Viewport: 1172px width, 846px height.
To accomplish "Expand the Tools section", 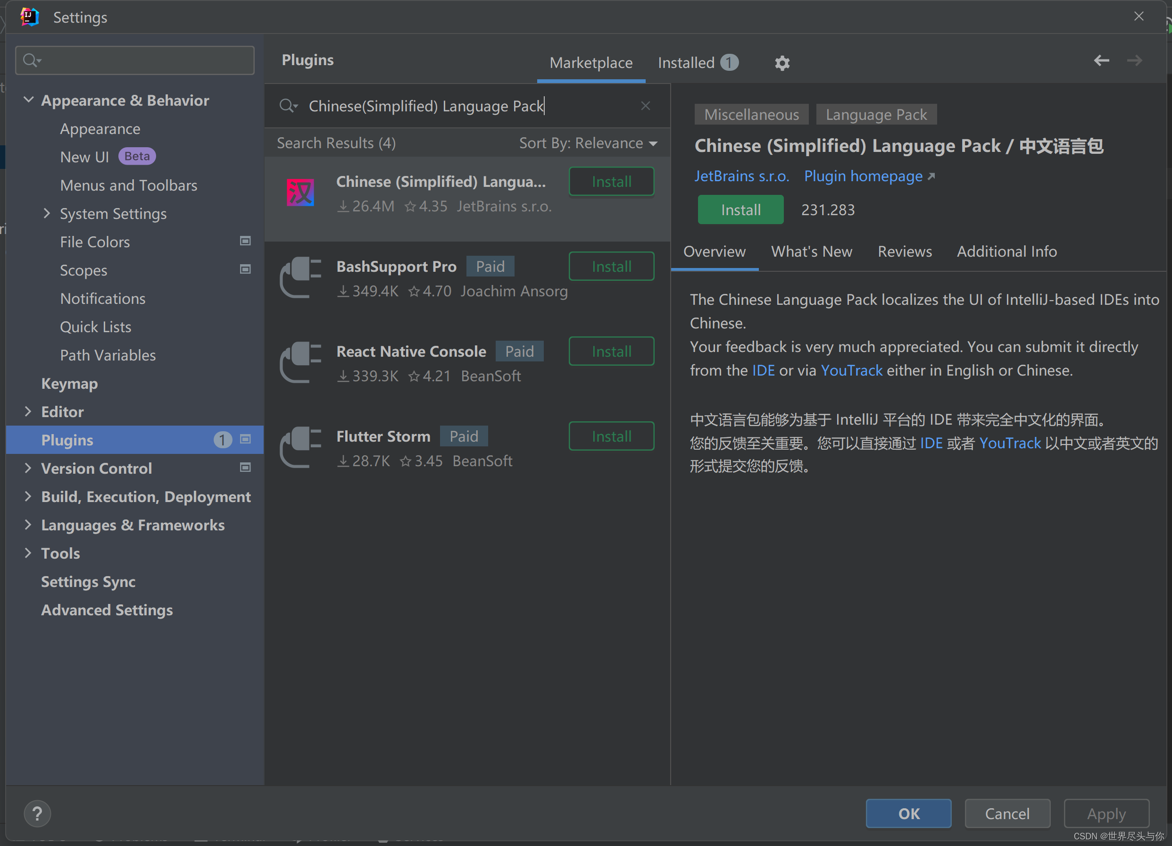I will 28,553.
